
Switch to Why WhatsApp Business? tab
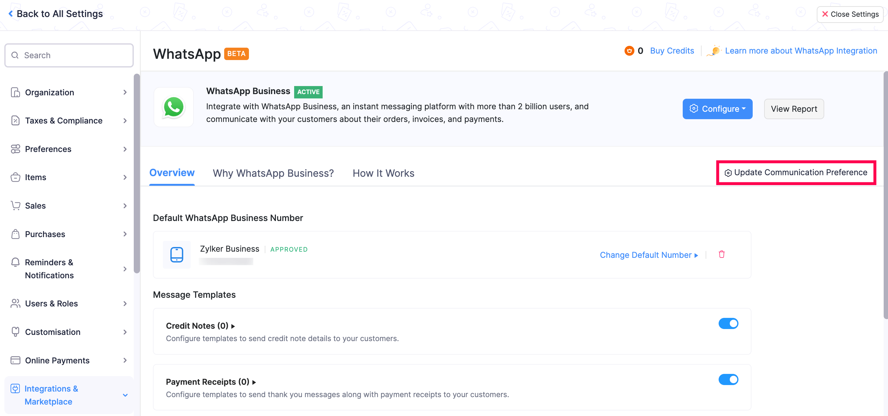(x=273, y=173)
